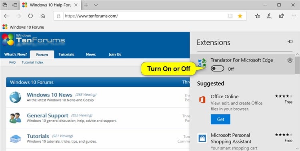Viewport: 300px width, 151px height.
Task: Click the Suggested heading
Action: pyautogui.click(x=211, y=83)
